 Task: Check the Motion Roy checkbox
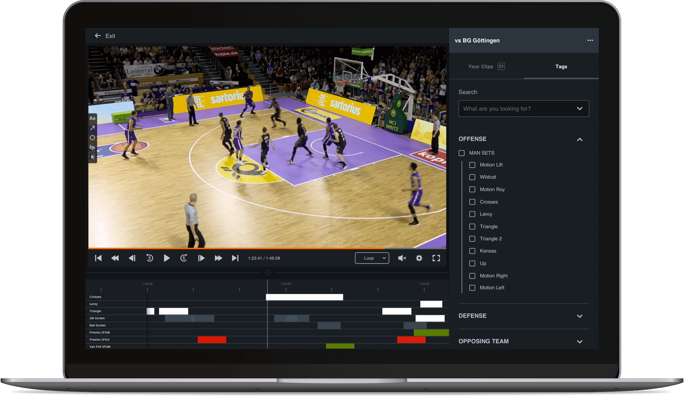(x=472, y=189)
